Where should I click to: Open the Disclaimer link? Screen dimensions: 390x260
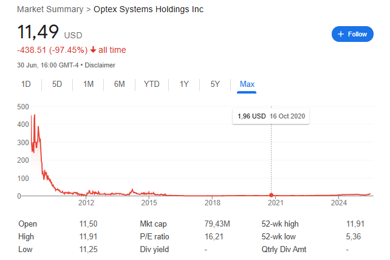tap(100, 65)
